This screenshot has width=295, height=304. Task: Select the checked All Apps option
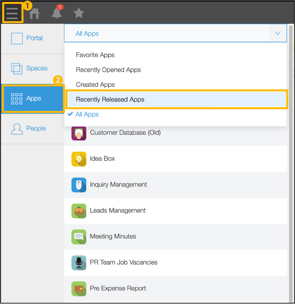[x=87, y=114]
